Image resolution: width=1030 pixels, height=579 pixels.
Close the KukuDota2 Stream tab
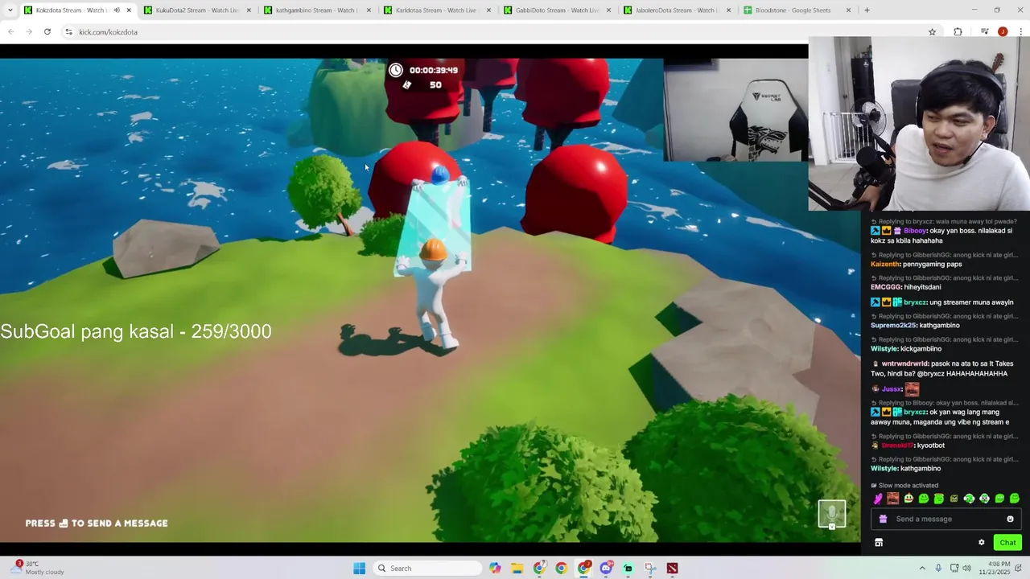(x=249, y=10)
